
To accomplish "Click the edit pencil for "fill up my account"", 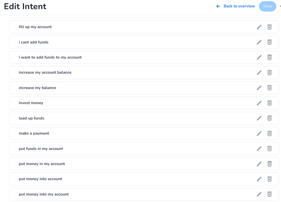I will 259,27.
